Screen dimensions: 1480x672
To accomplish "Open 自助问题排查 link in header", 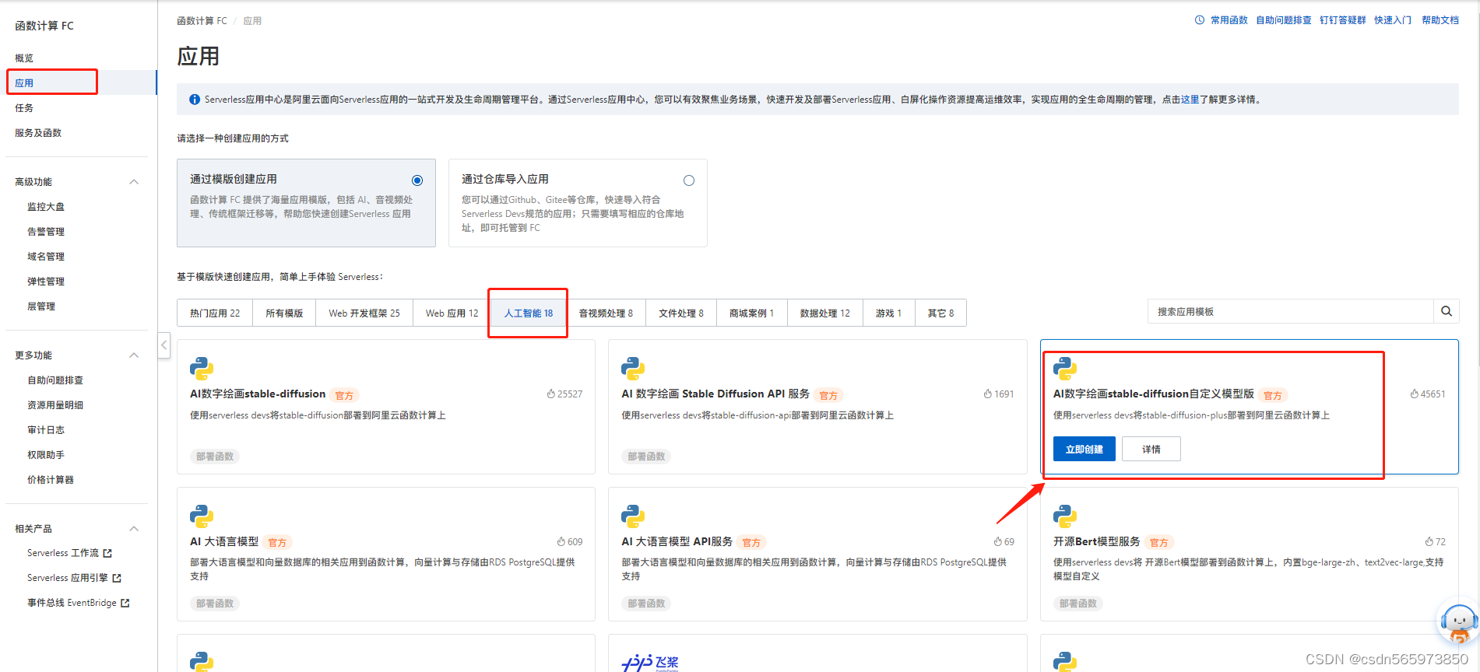I will pyautogui.click(x=1284, y=20).
